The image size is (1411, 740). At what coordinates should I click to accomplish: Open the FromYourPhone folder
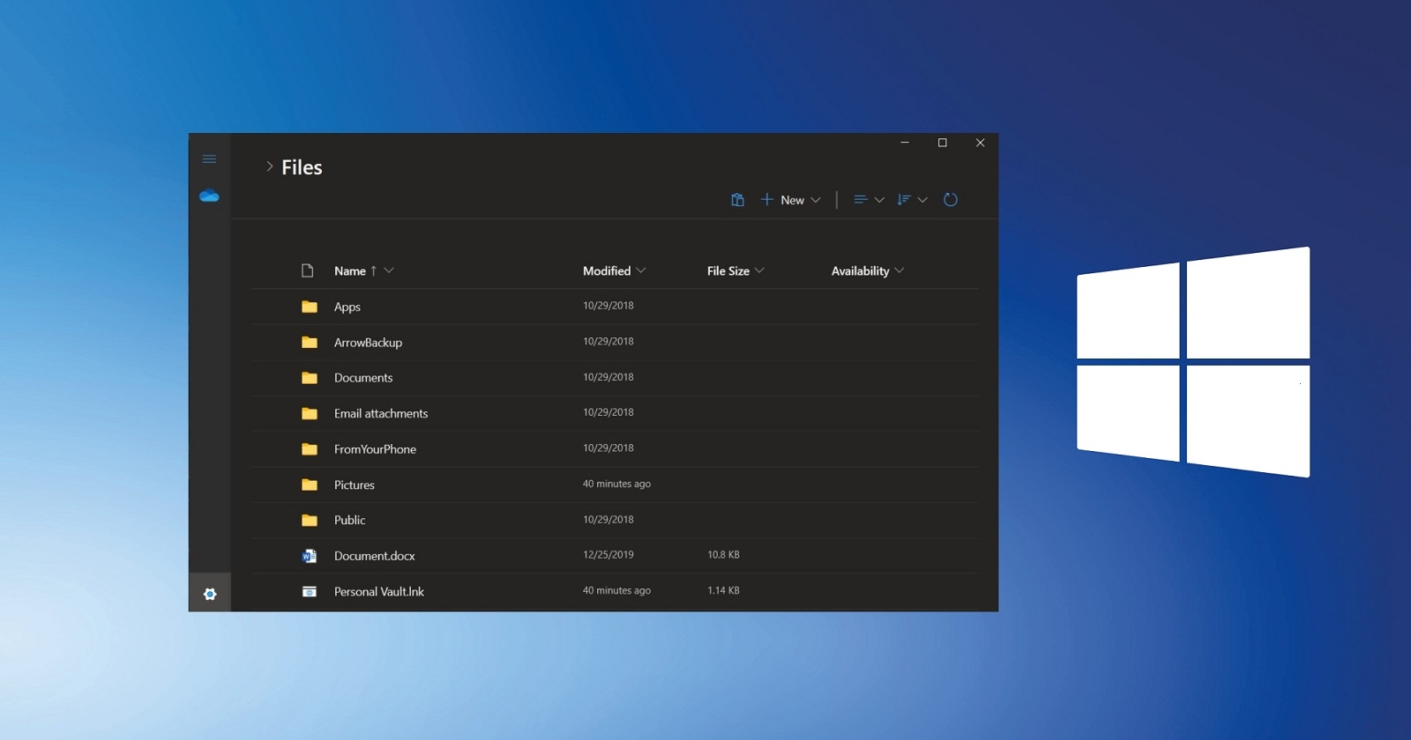click(375, 449)
